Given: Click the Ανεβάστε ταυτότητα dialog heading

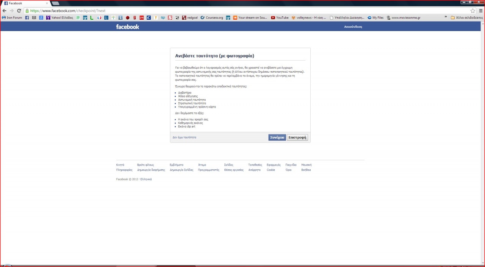Looking at the screenshot, I should pos(214,56).
